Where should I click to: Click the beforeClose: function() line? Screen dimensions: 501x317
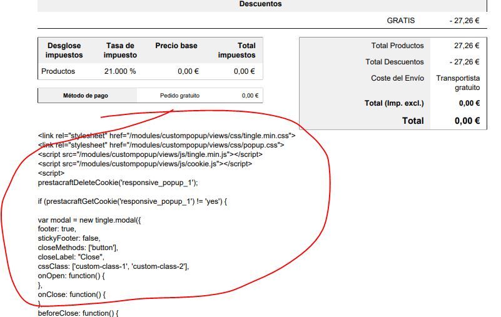(78, 313)
